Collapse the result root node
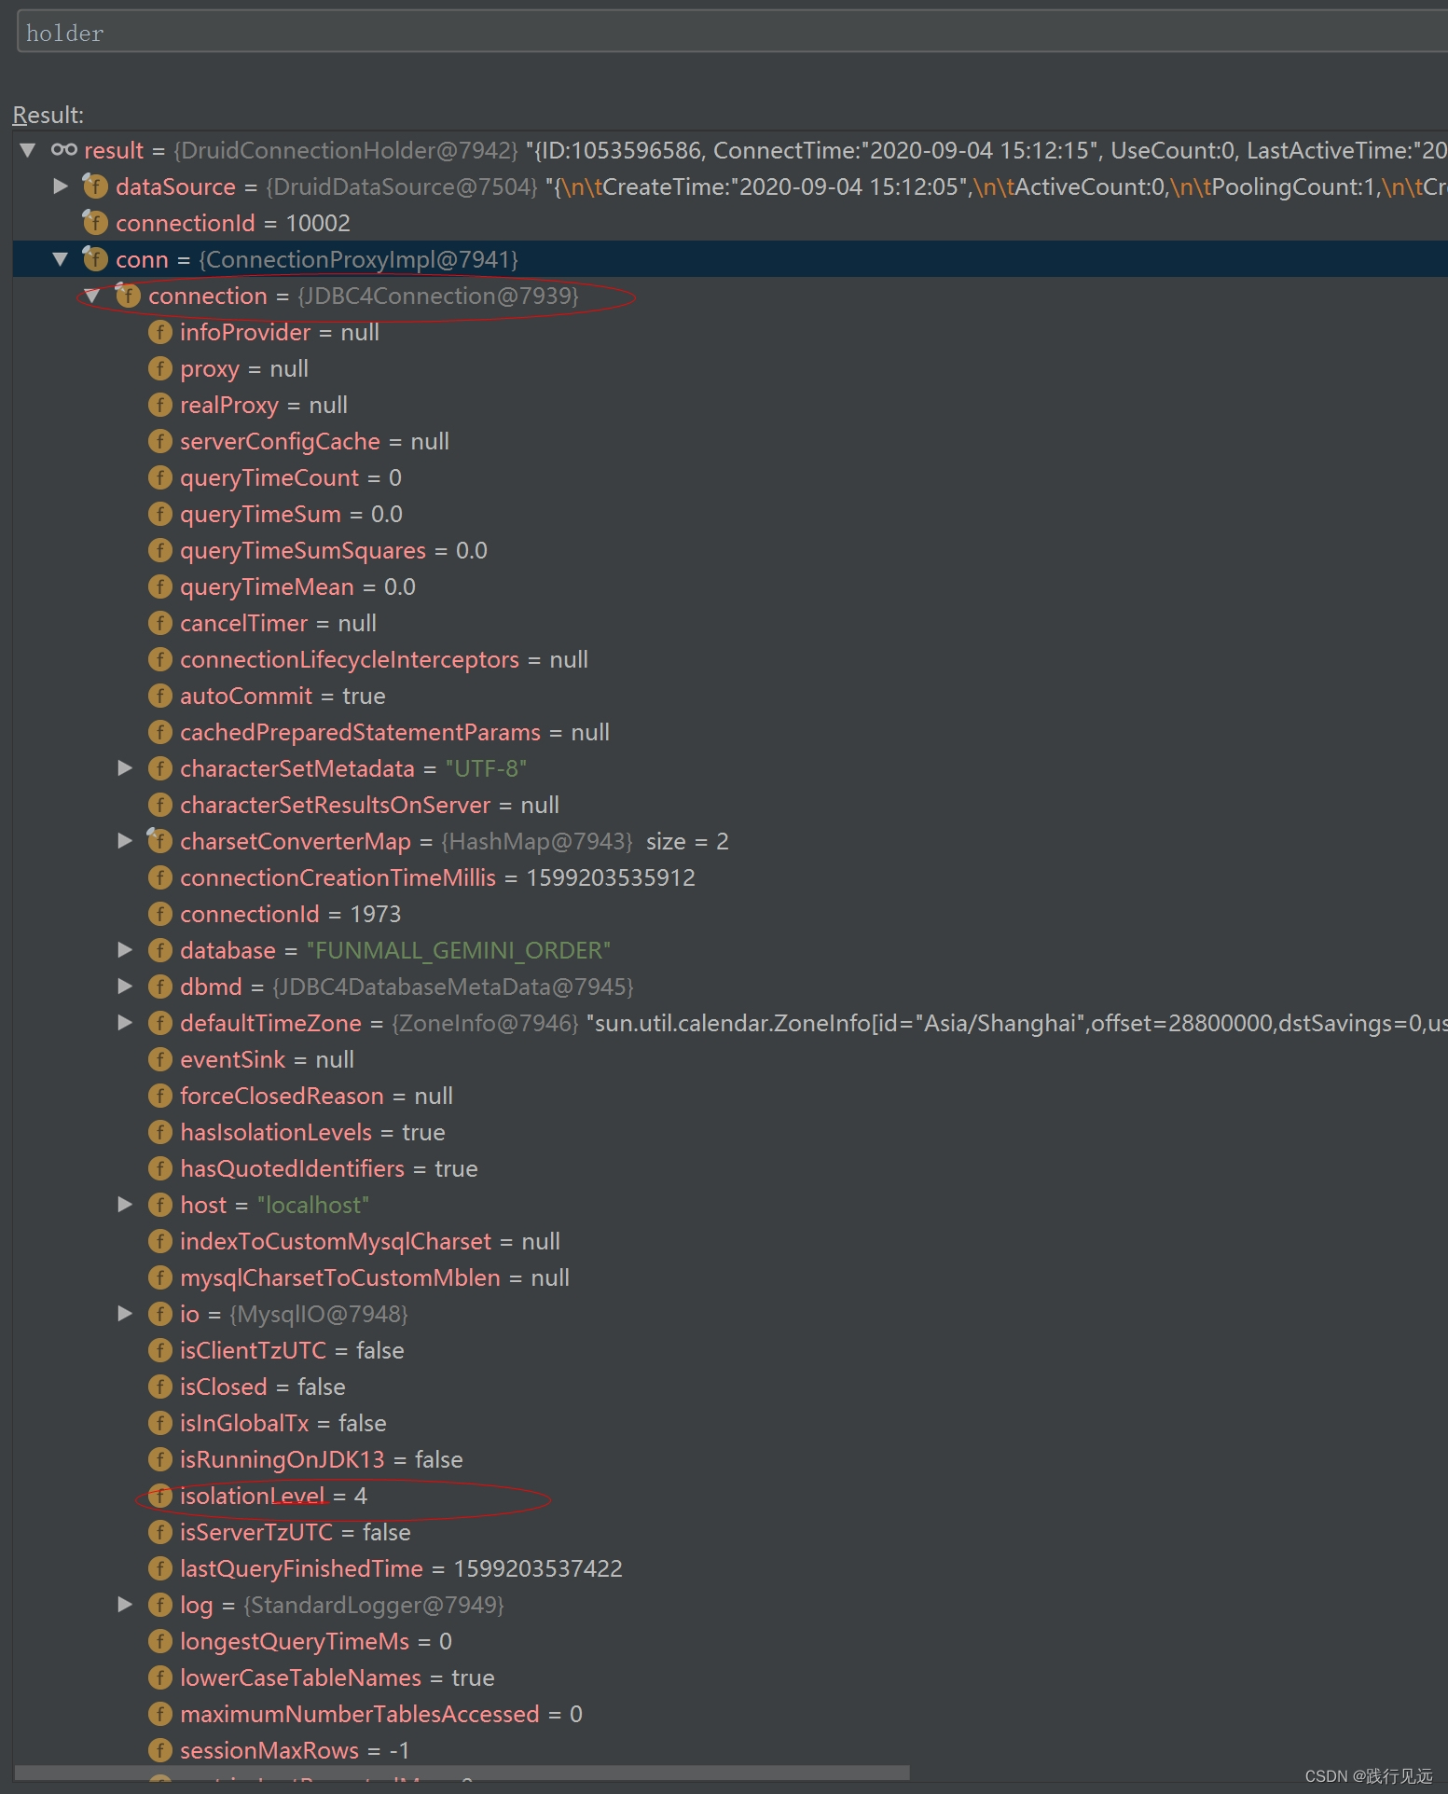The height and width of the screenshot is (1794, 1448). [28, 149]
